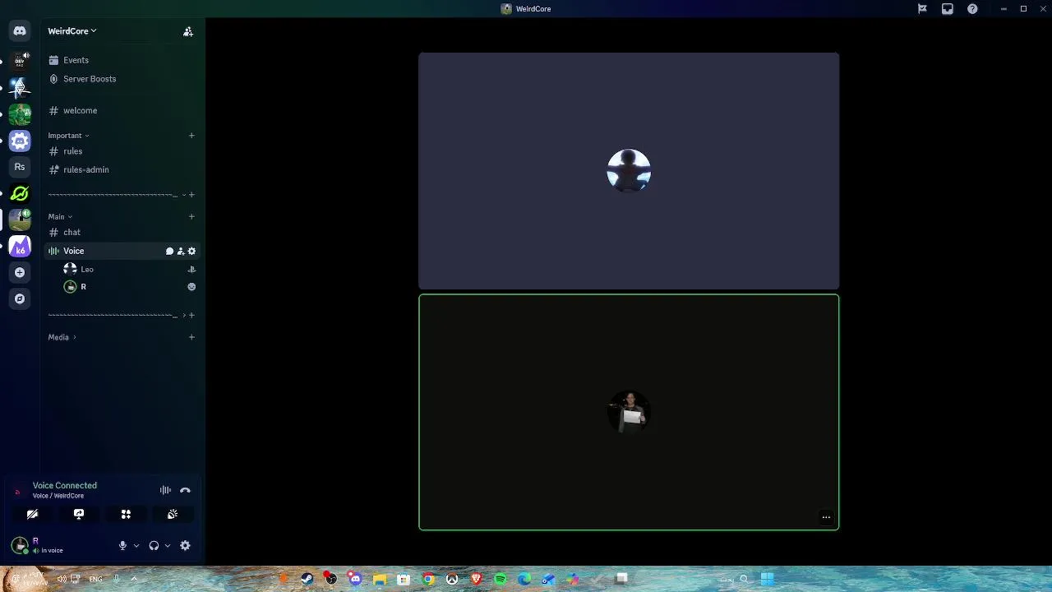Select user Leo in Voice
Screen dimensions: 1052x592
point(131,269)
